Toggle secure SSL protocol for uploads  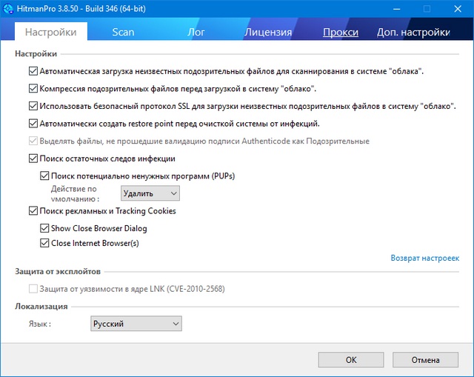click(33, 106)
